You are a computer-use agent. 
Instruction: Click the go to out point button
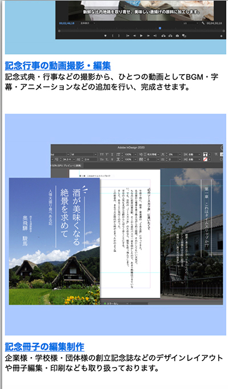155,36
